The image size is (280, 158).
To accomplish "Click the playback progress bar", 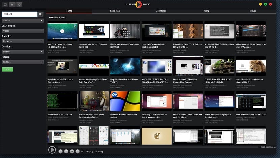I will click(158, 147).
